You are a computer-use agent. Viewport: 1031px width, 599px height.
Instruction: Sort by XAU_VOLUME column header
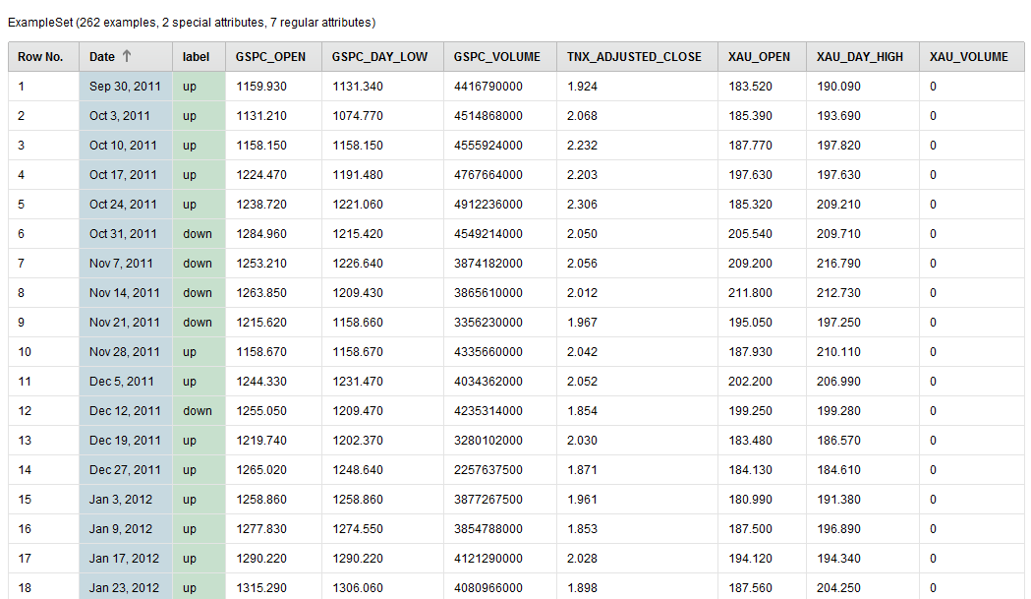(x=972, y=57)
